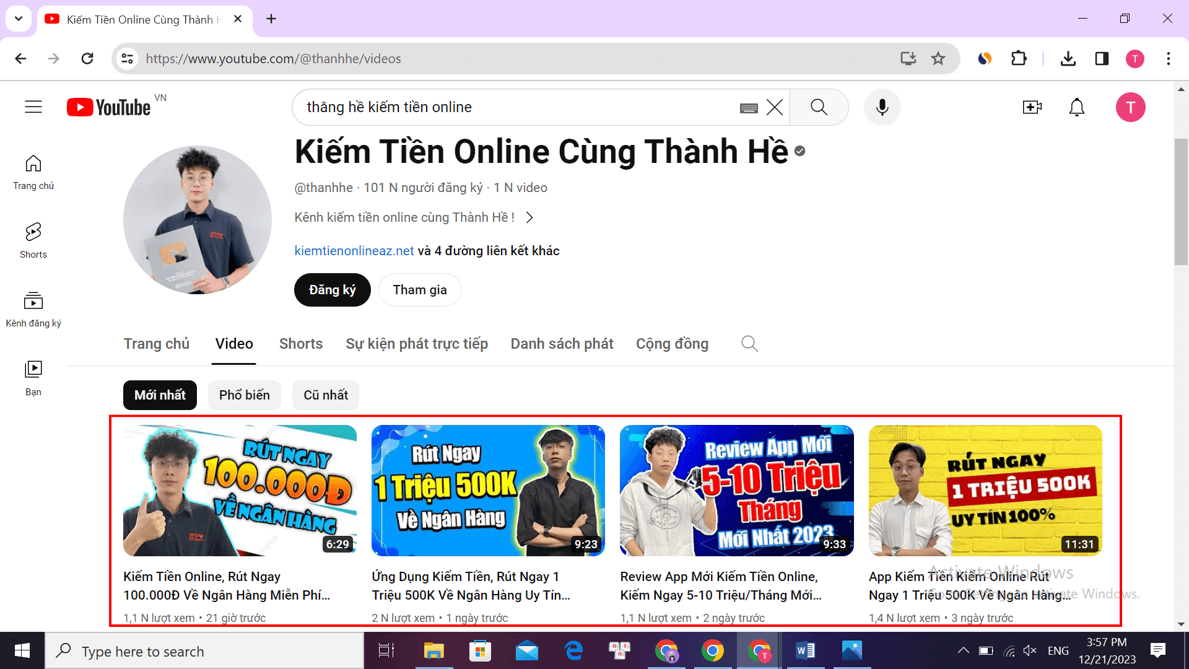Viewport: 1189px width, 669px height.
Task: Open Trang chủ in the sidebar
Action: tap(33, 173)
